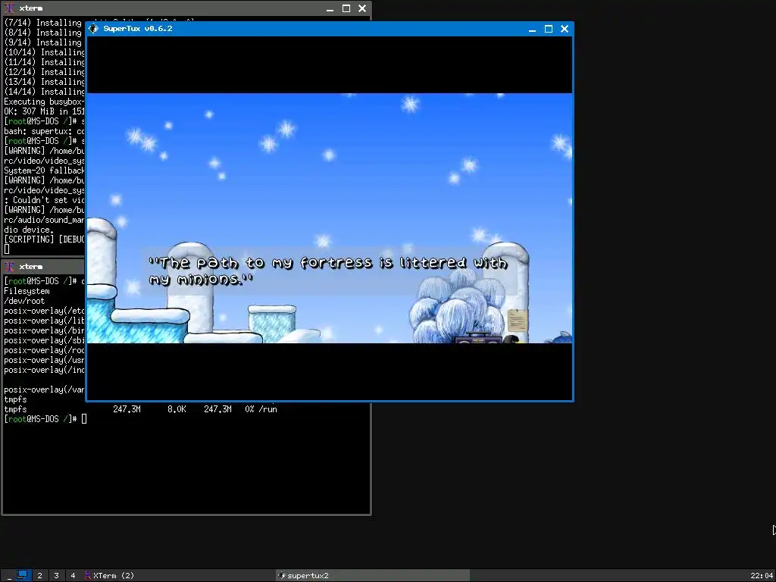
Task: Maximize the top xterm window
Action: coord(346,8)
